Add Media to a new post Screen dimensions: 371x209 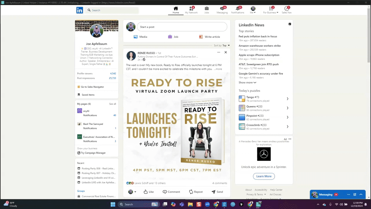(x=140, y=37)
